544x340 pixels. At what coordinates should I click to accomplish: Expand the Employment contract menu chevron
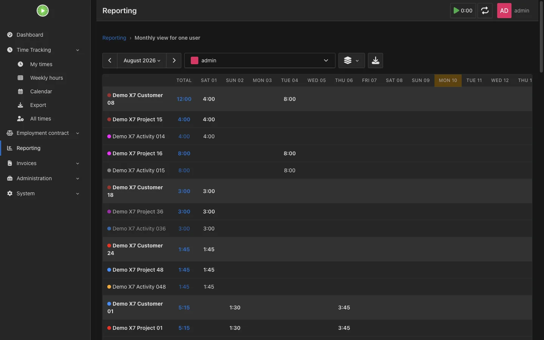click(77, 133)
